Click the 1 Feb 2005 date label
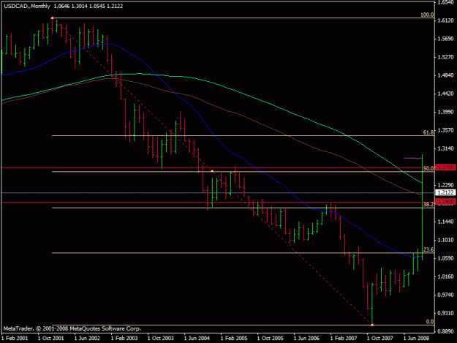Image resolution: width=457 pixels, height=343 pixels. click(x=234, y=339)
